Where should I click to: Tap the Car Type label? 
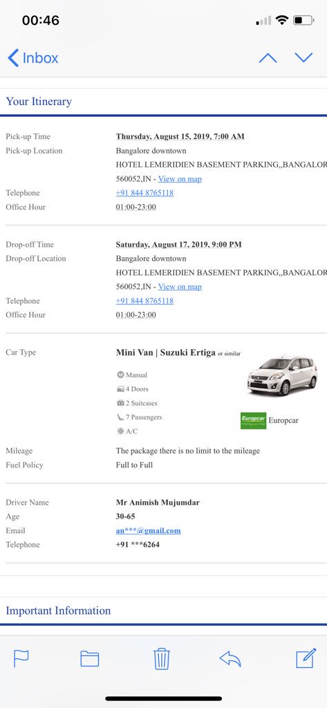[x=21, y=353]
